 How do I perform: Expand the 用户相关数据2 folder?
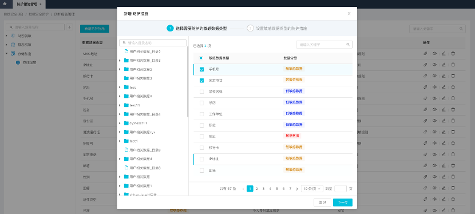click(120, 69)
